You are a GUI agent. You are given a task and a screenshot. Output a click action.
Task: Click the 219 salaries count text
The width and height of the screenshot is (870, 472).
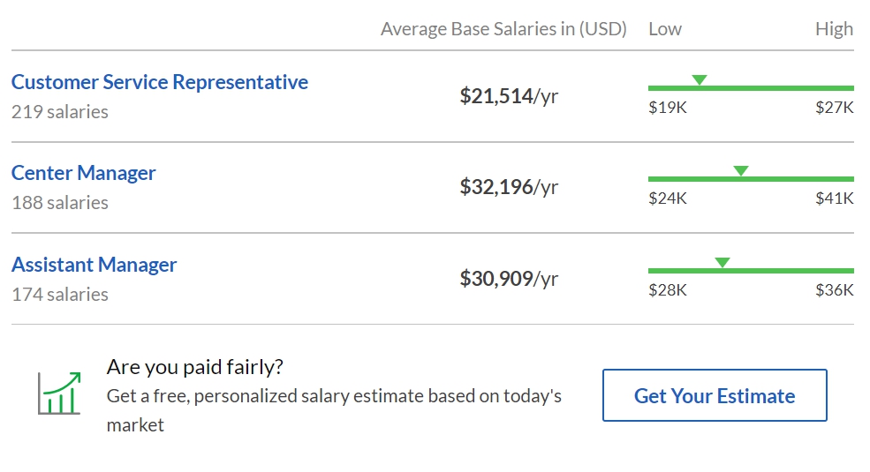pos(60,112)
